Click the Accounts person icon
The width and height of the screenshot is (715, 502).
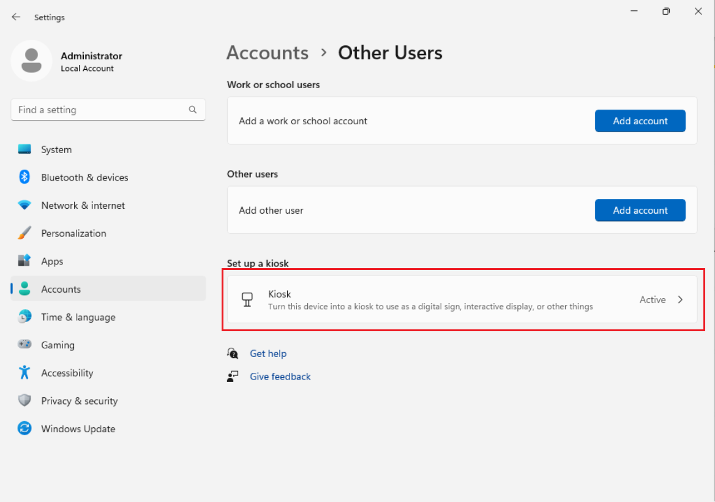[24, 288]
